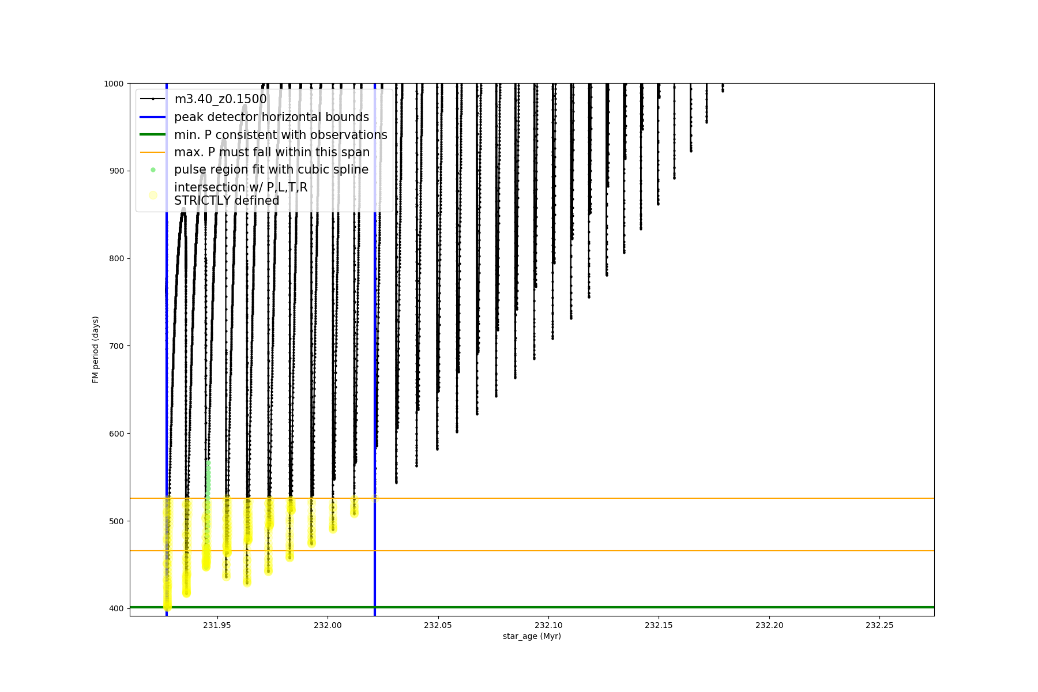
Task: Click the yellow circle legend marker
Action: pyautogui.click(x=153, y=195)
